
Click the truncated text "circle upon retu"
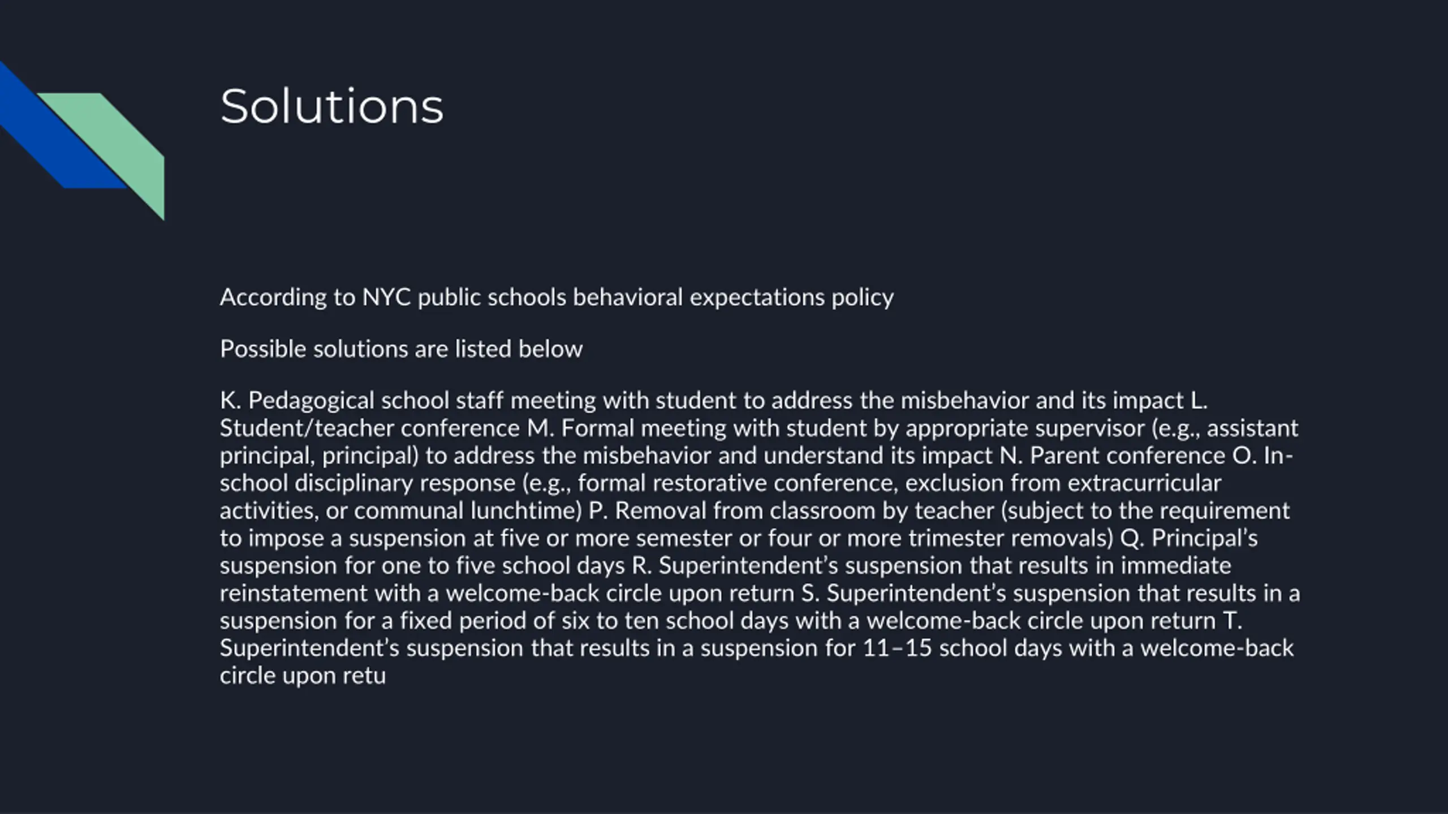pyautogui.click(x=303, y=676)
